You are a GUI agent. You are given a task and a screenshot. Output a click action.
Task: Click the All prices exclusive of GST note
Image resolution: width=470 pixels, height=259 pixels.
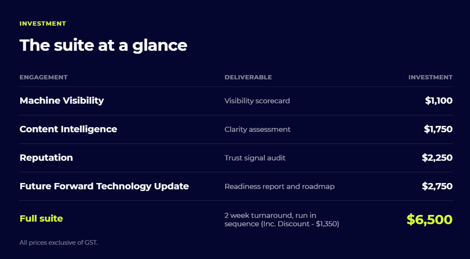tap(58, 243)
